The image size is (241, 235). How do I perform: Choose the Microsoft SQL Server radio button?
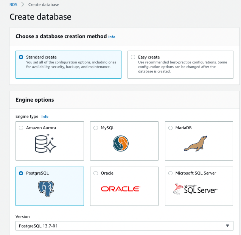[171, 173]
